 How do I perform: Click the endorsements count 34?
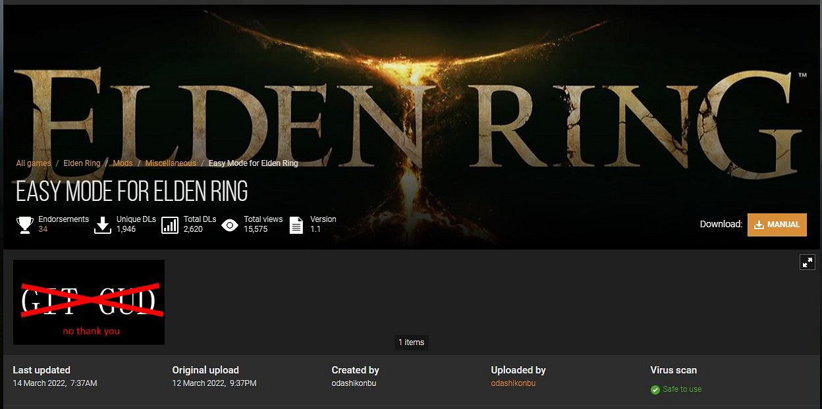tap(43, 229)
